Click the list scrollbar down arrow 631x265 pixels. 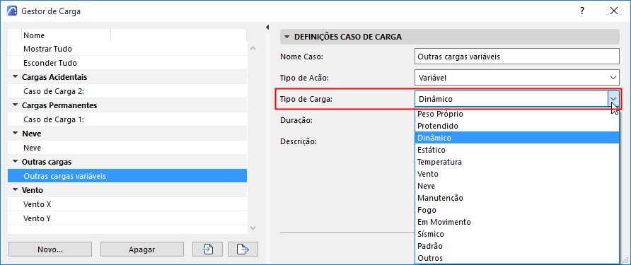[253, 228]
